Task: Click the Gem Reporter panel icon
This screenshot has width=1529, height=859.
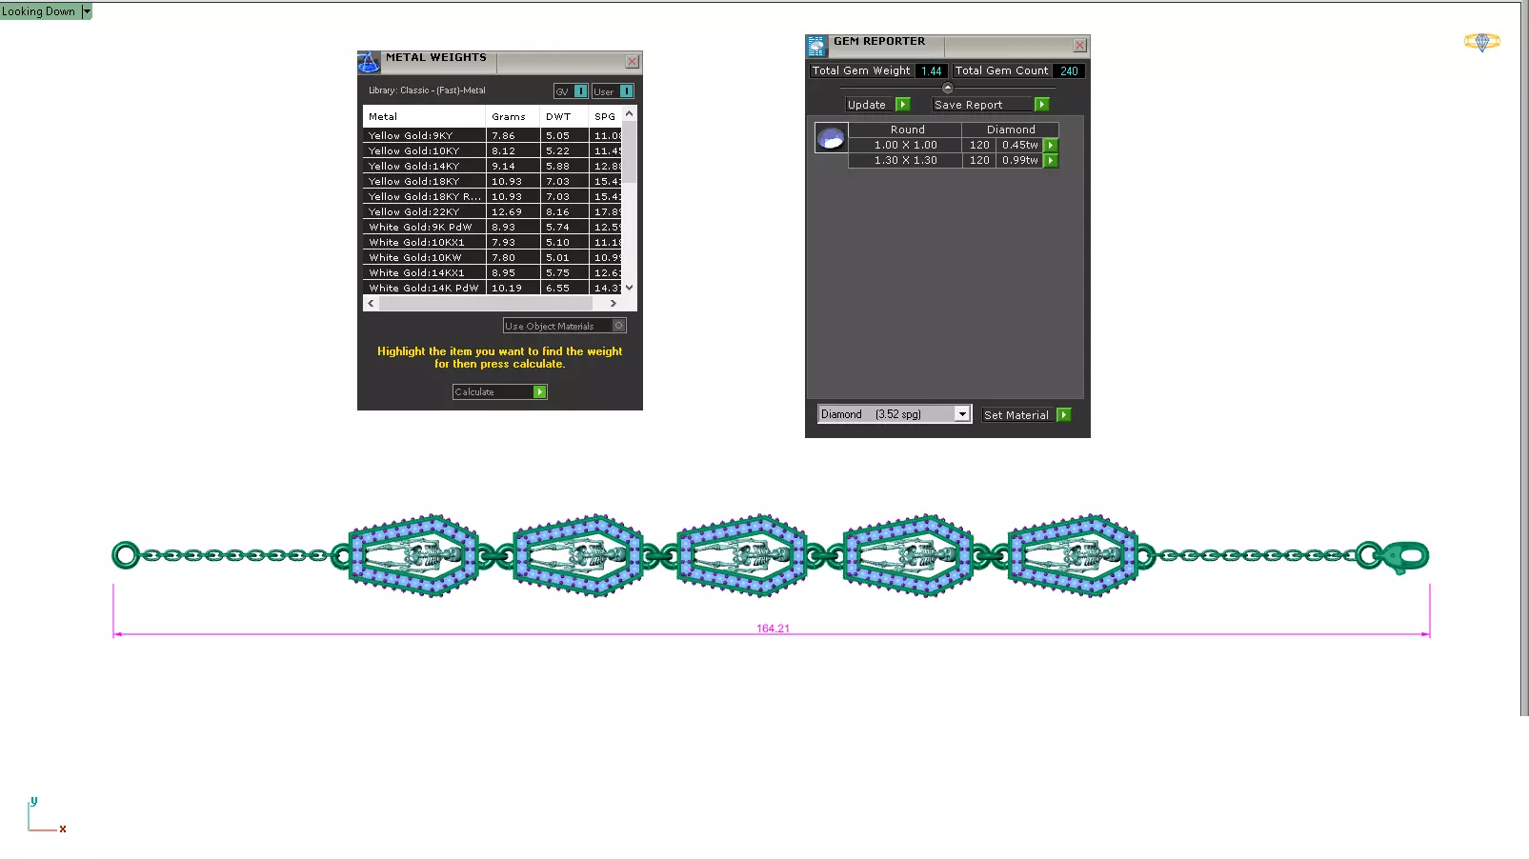Action: coord(816,47)
